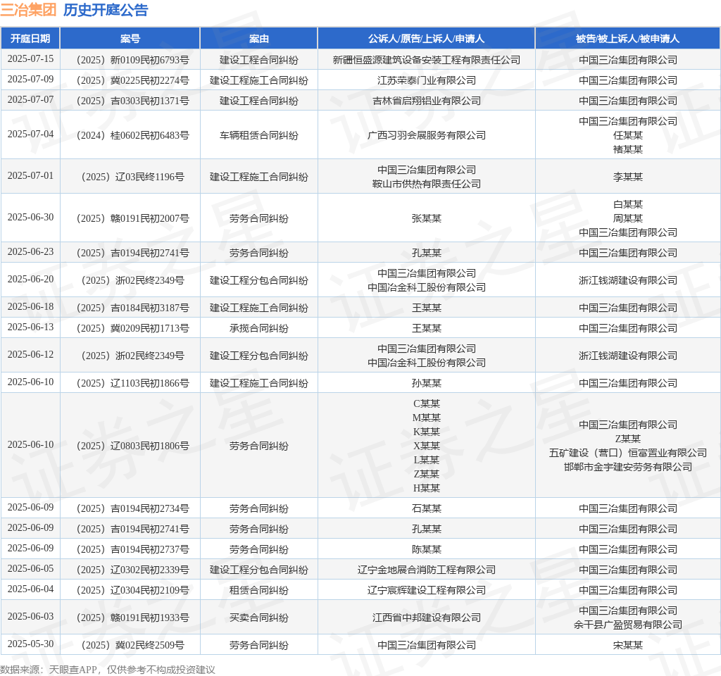
Task: Click the date 2025-06-20
Action: point(30,279)
